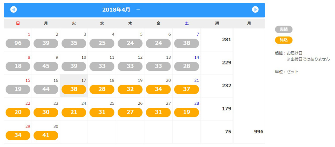Select the 週 weekly column header
The width and height of the screenshot is (335, 147).
(x=217, y=24)
